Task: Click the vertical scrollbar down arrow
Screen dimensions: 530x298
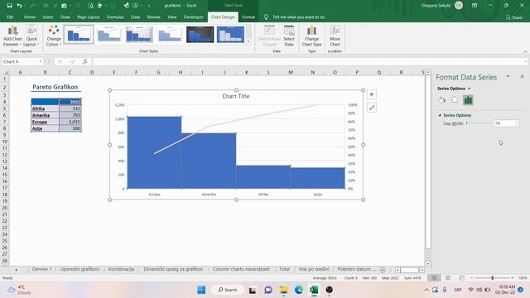Action: click(x=428, y=263)
